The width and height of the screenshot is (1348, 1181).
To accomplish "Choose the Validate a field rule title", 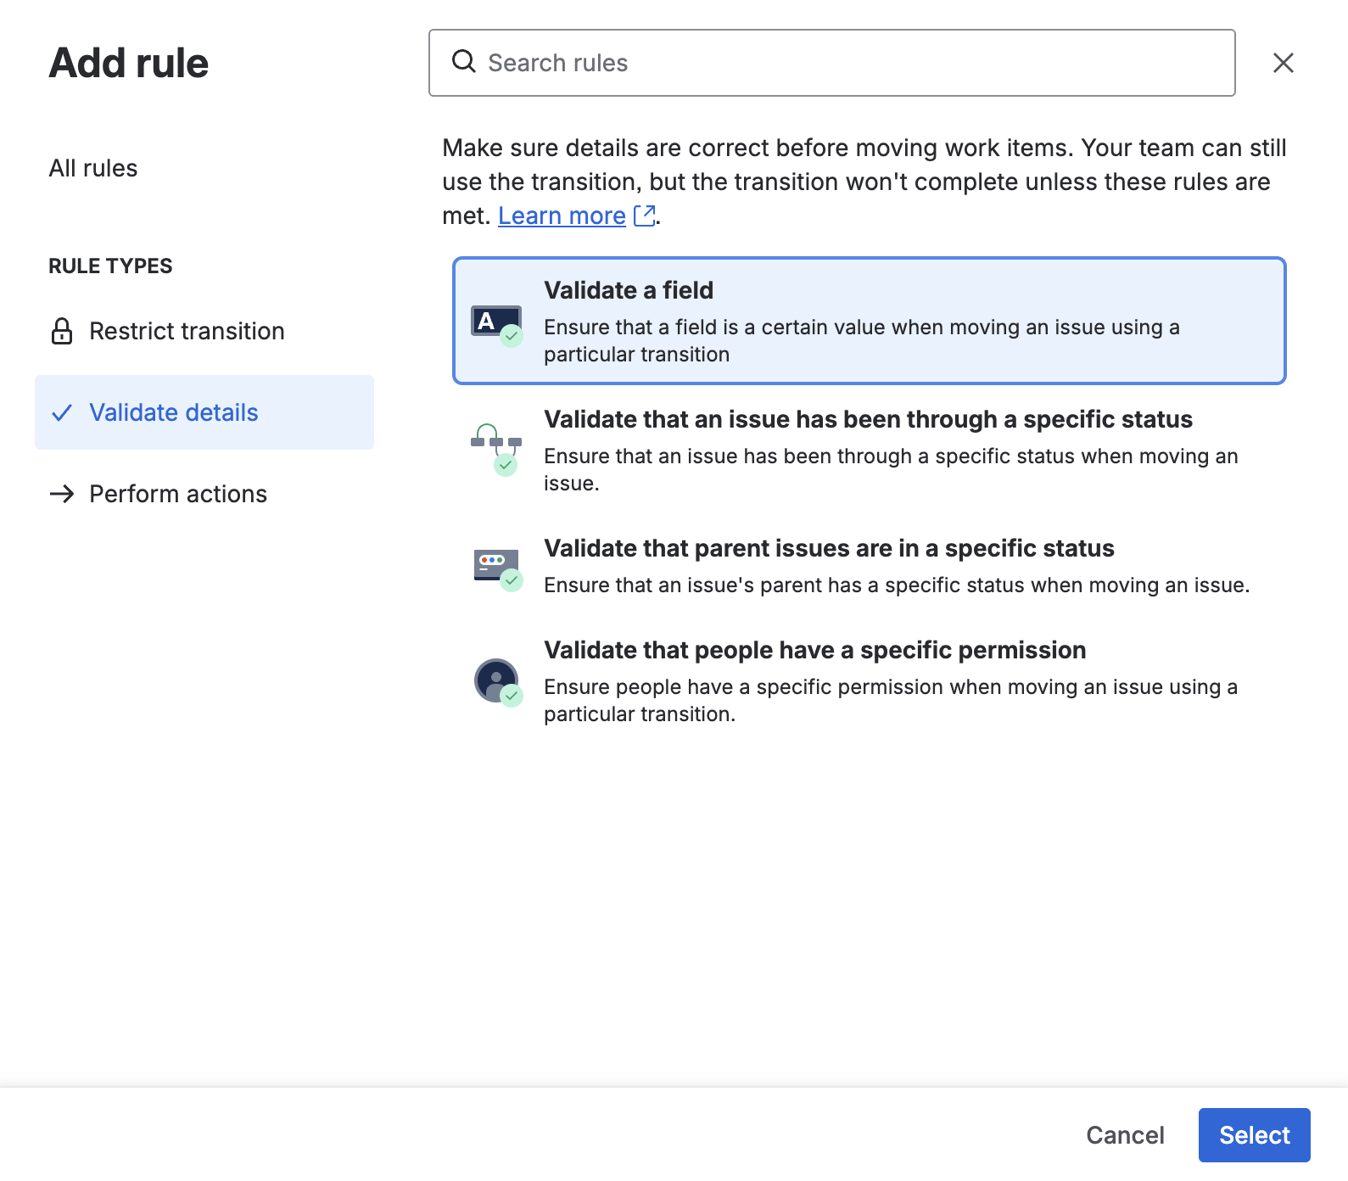I will (629, 290).
